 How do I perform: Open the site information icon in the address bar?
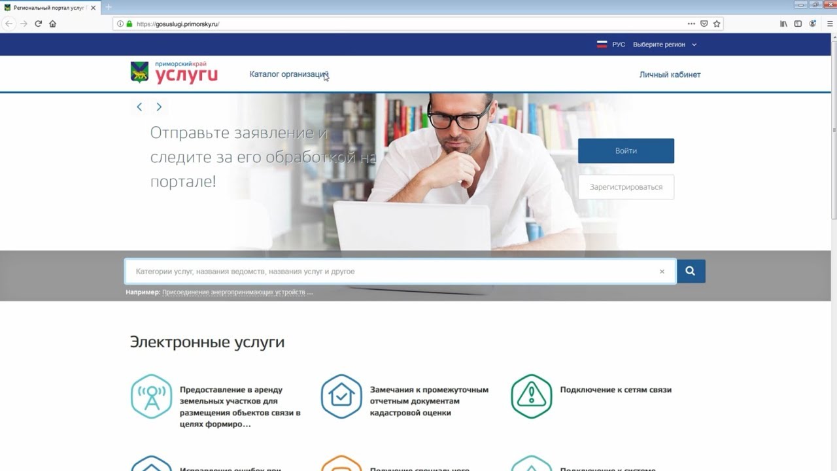coord(120,24)
